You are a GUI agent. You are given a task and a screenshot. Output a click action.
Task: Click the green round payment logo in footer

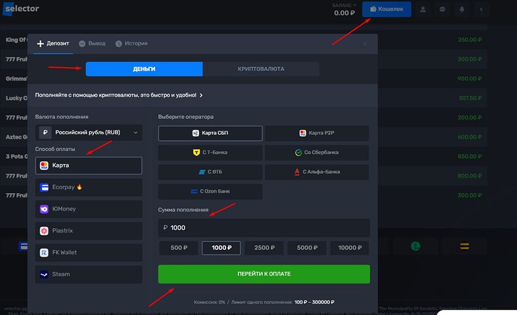point(416,246)
